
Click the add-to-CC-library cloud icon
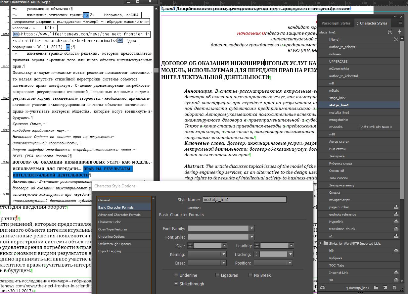click(323, 288)
